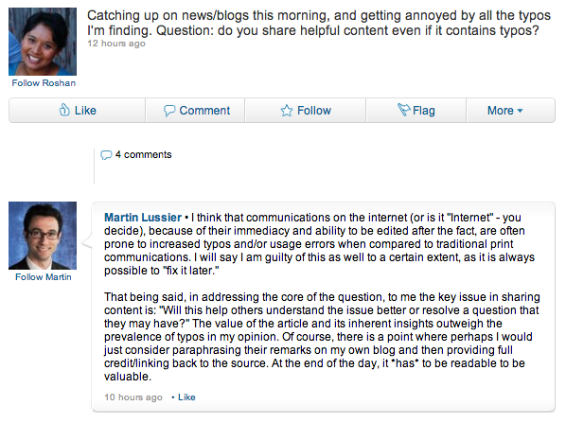Click the Follow Martin link
The image size is (566, 423).
point(44,277)
